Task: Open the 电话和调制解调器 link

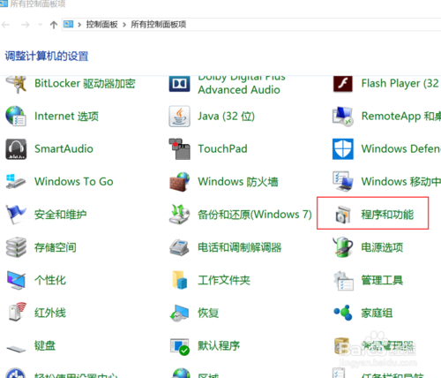Action: pos(239,247)
